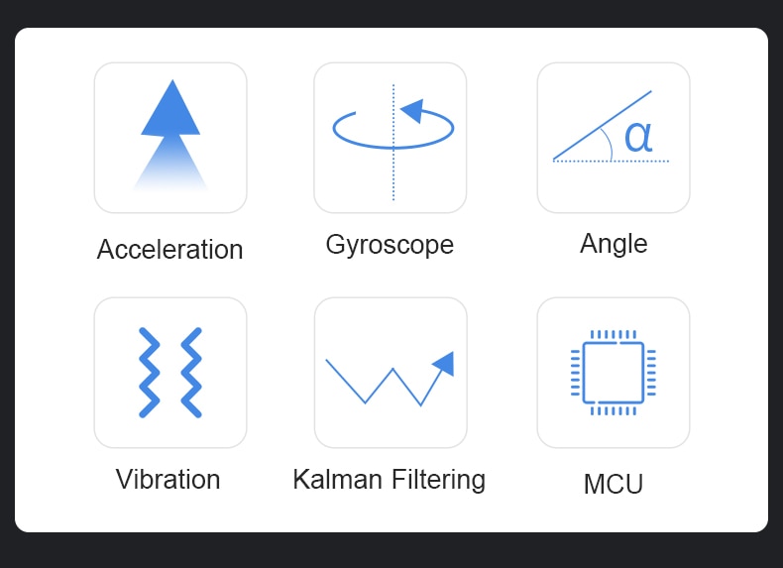Click the left zigzag of Vibration icon
Screen dimensions: 783x568
pos(149,373)
